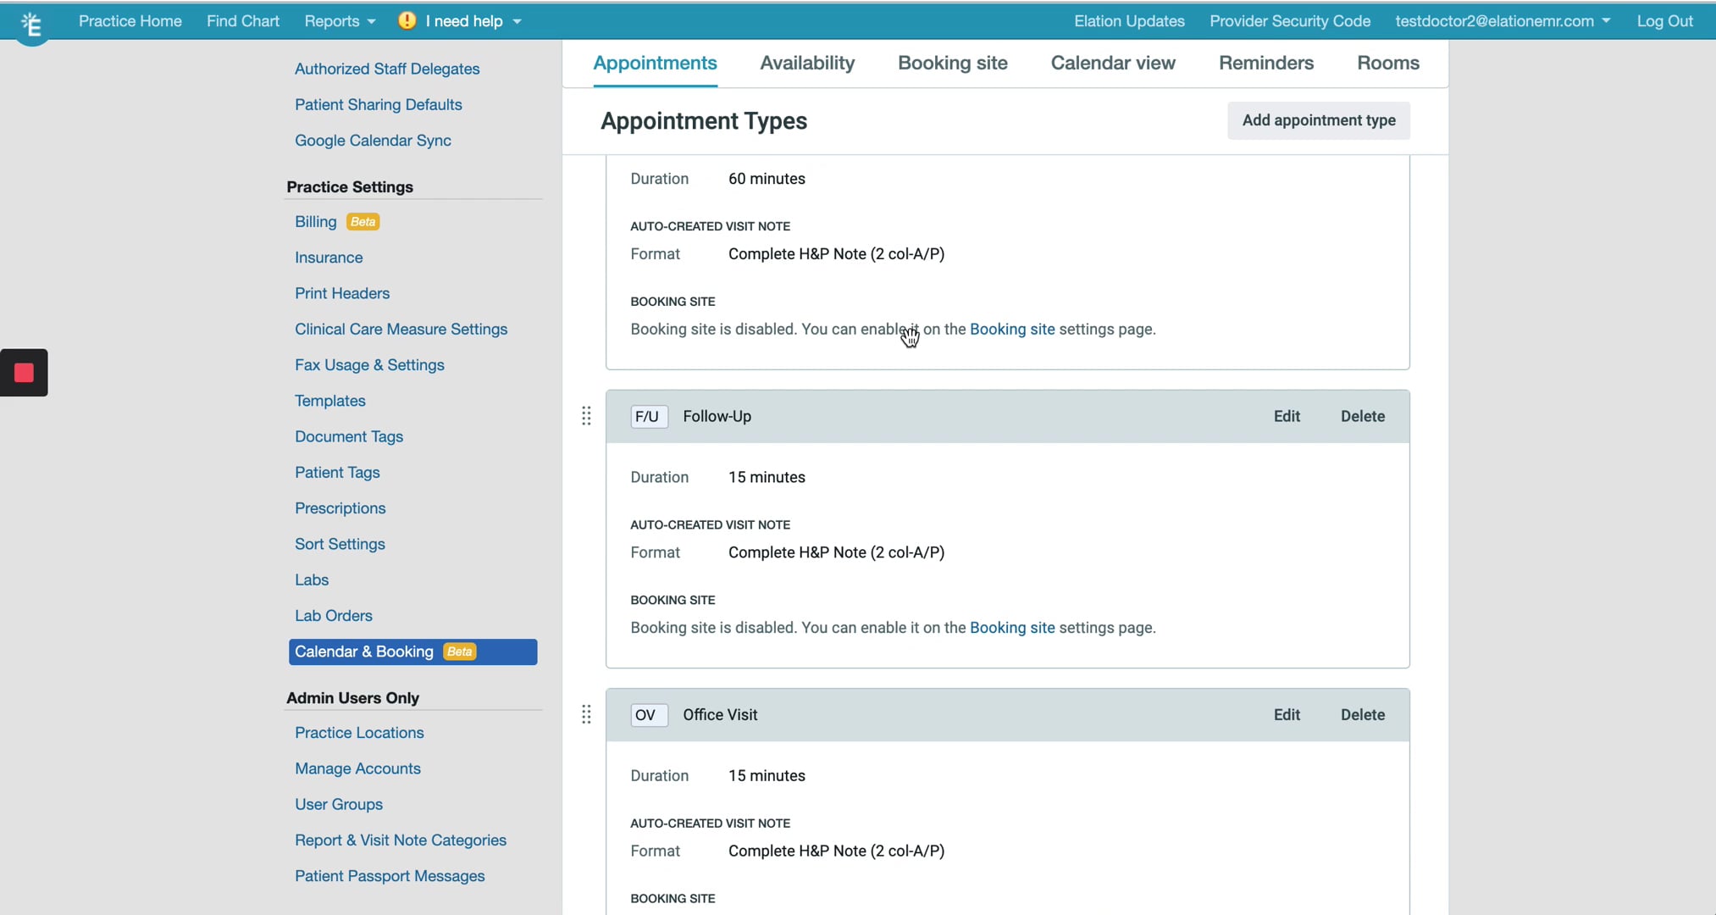Click the OV abbreviation badge
This screenshot has width=1716, height=915.
tap(649, 714)
